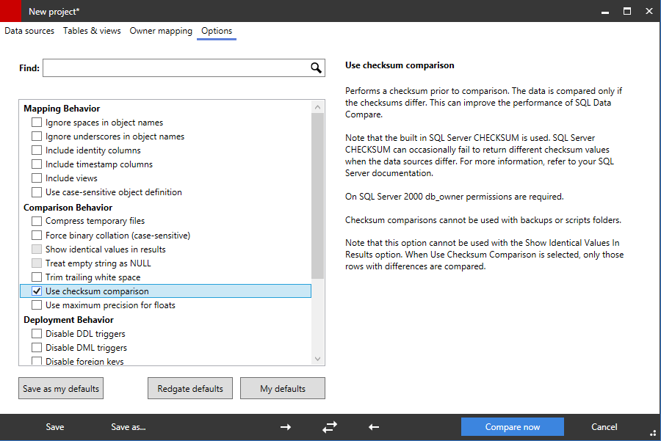Image resolution: width=661 pixels, height=441 pixels.
Task: Go to Owner mapping tab
Action: [161, 31]
